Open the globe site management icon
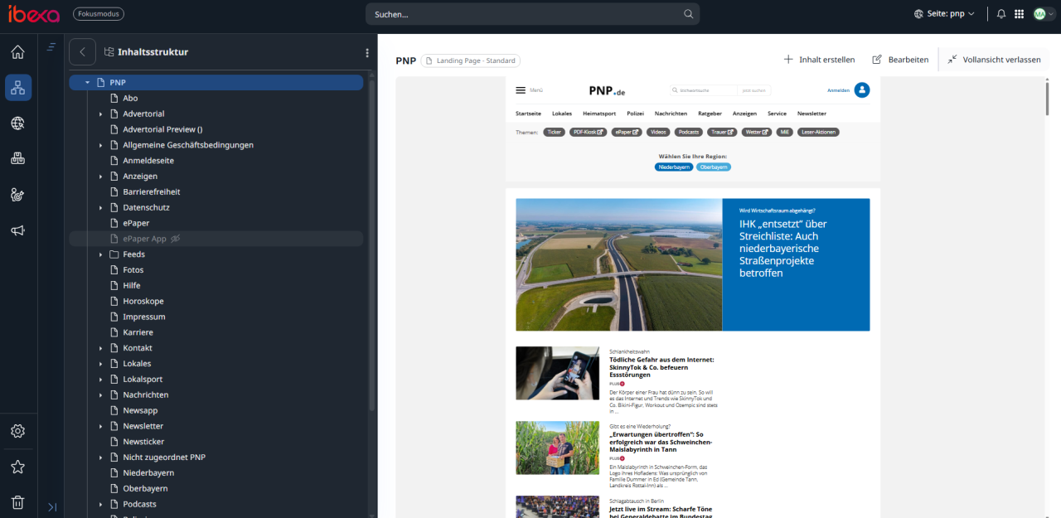The height and width of the screenshot is (518, 1061). 18,123
